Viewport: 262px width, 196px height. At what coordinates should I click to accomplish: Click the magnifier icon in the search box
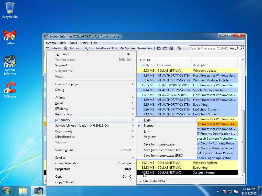pos(242,48)
